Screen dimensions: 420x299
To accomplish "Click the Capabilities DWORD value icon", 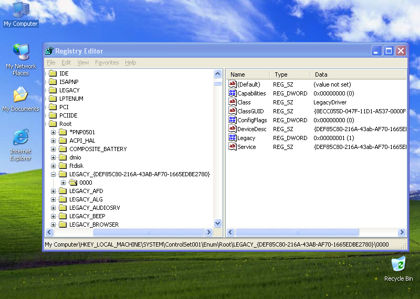I will coord(232,93).
